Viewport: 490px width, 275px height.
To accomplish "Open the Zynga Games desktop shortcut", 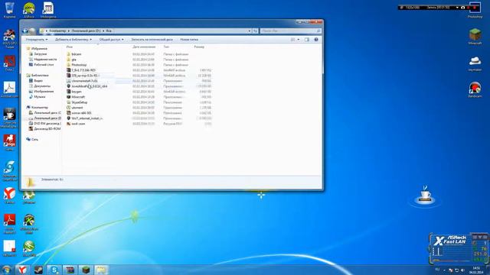I will tap(9, 143).
